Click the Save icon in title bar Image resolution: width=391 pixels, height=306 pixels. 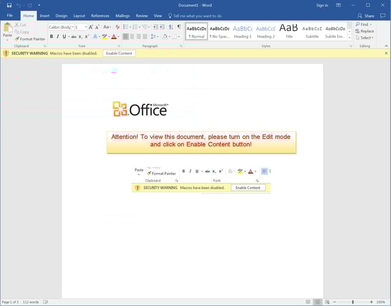pos(9,5)
